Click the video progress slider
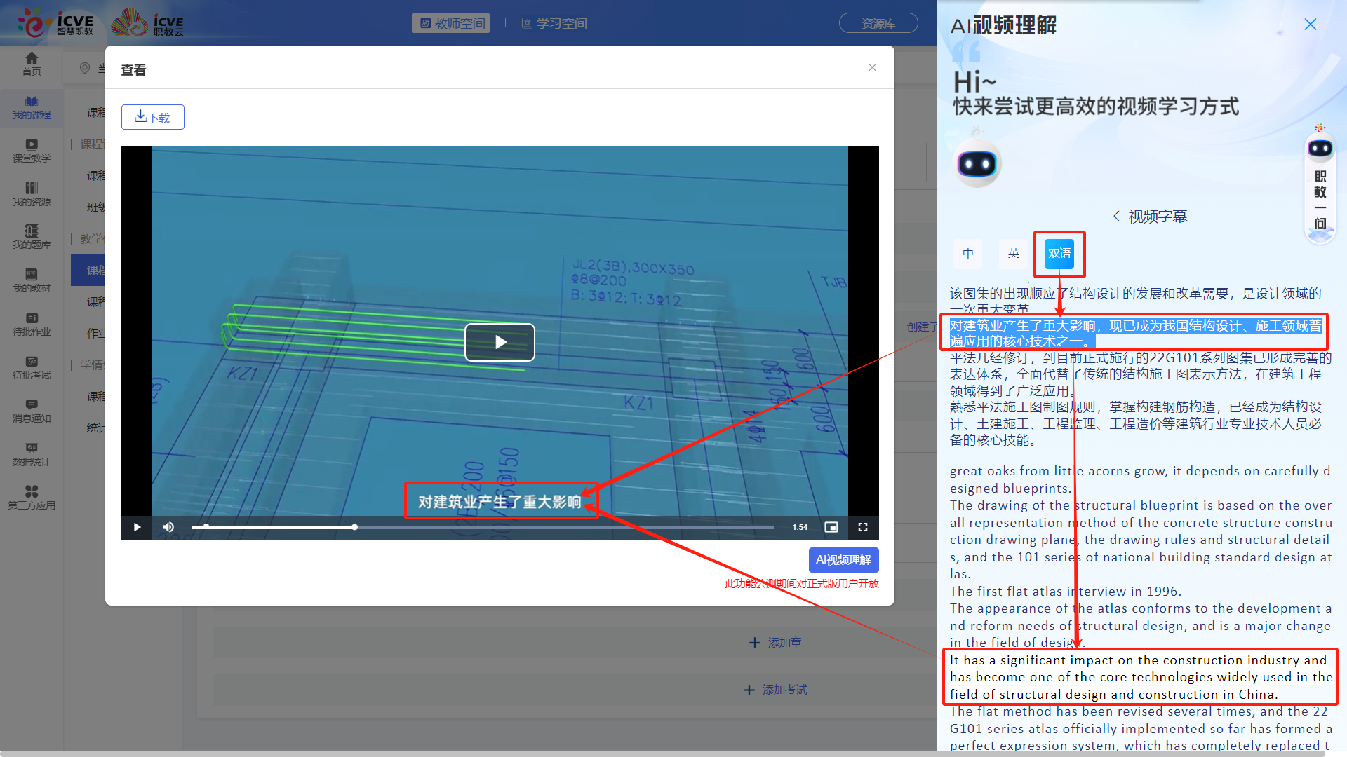This screenshot has height=757, width=1347. click(483, 527)
